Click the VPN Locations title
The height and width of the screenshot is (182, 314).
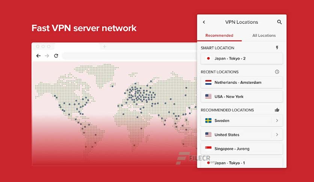[242, 22]
